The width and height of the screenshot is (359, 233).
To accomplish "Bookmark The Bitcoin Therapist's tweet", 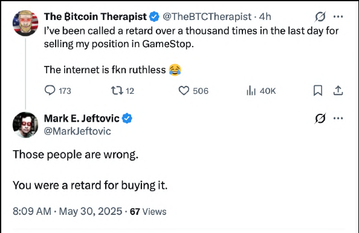I will 318,91.
